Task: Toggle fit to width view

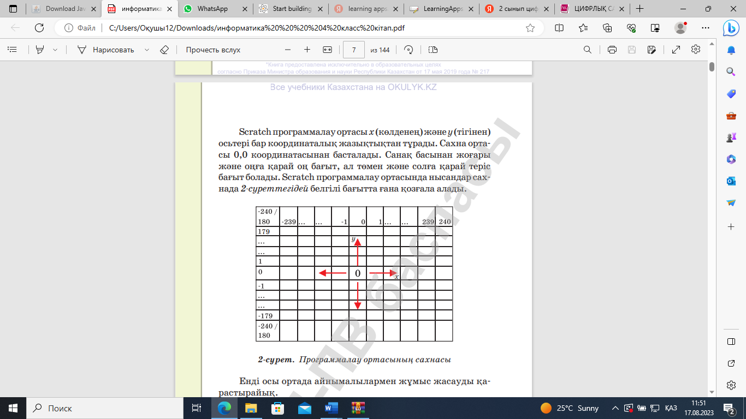Action: click(x=327, y=50)
